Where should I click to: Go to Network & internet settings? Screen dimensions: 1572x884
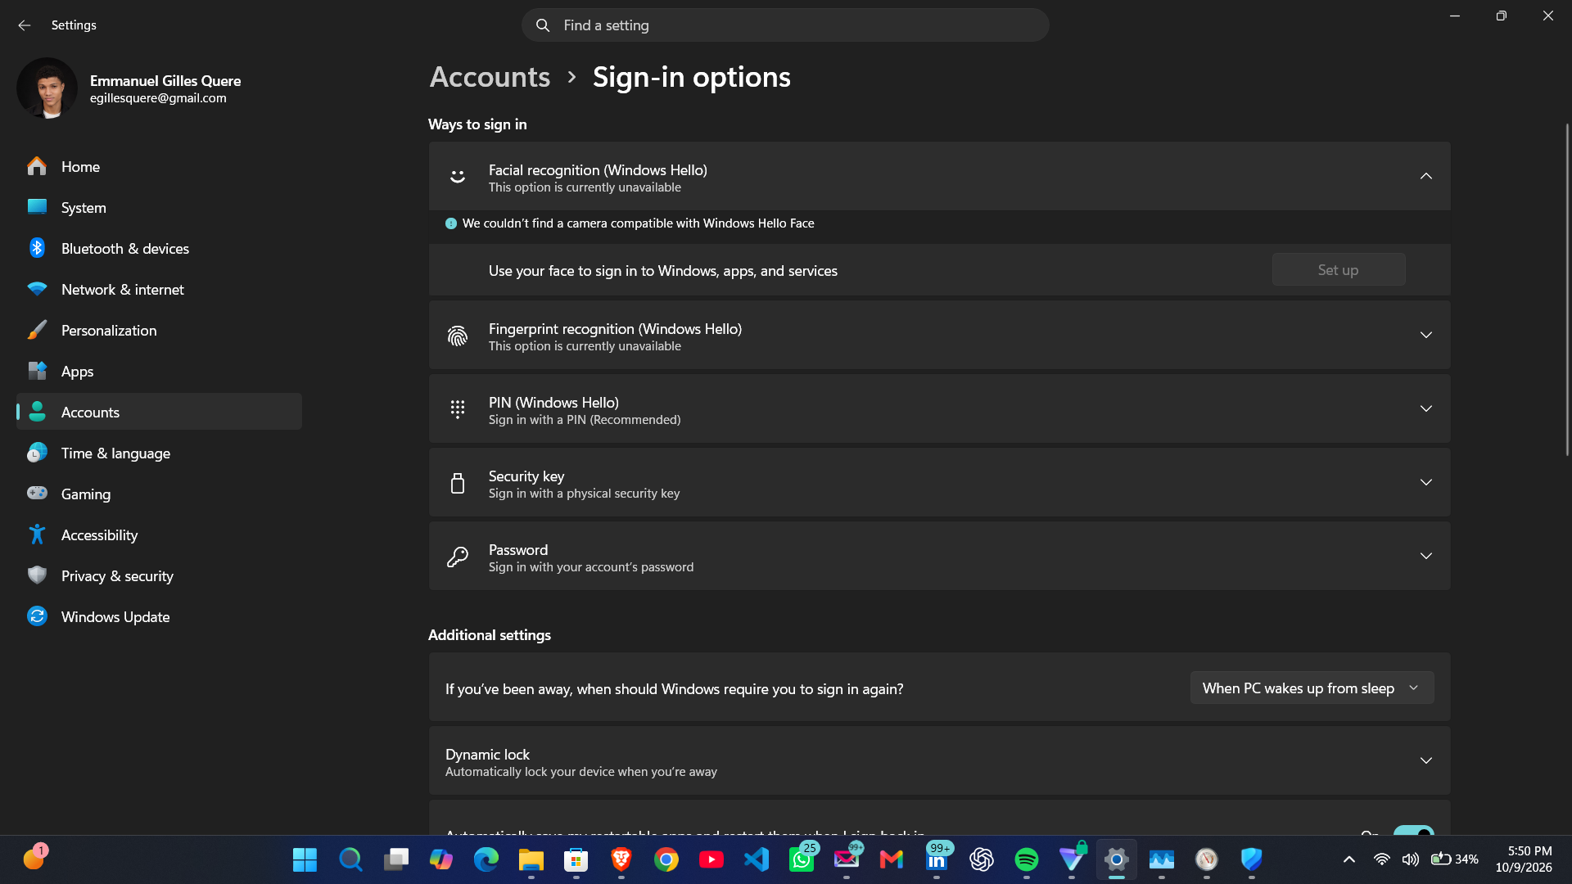click(x=159, y=289)
